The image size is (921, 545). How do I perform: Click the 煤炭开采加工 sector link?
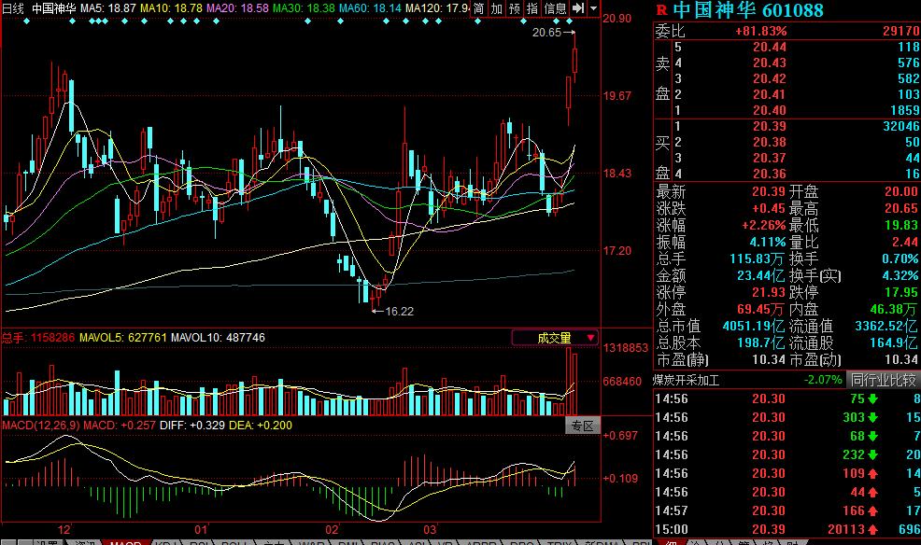pos(687,380)
